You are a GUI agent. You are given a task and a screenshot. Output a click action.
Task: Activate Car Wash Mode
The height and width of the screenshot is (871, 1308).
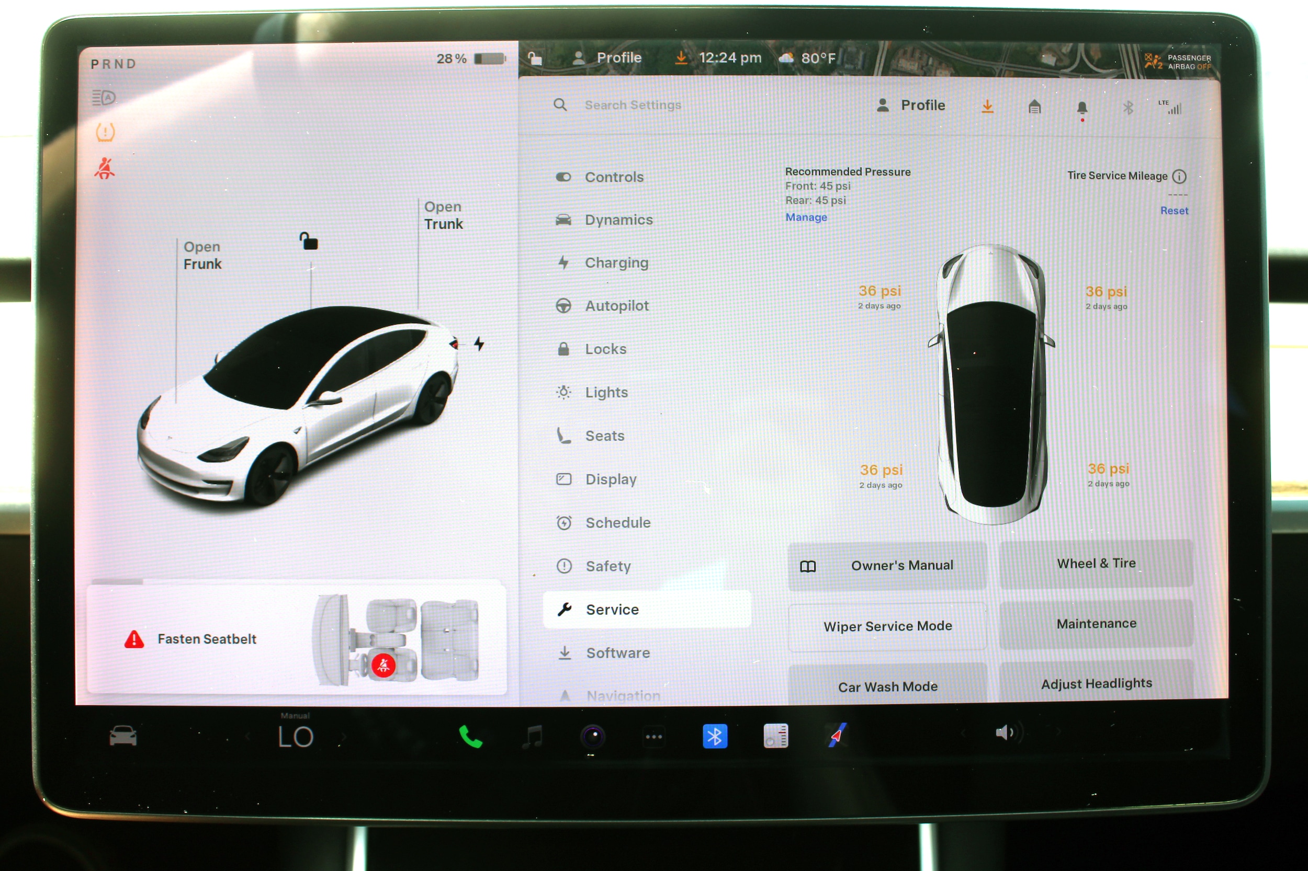pyautogui.click(x=888, y=685)
